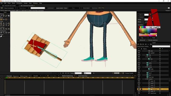Screen dimensions: 171x96
Task: Switch to the Motion Graph tab
Action: pyautogui.click(x=24, y=76)
